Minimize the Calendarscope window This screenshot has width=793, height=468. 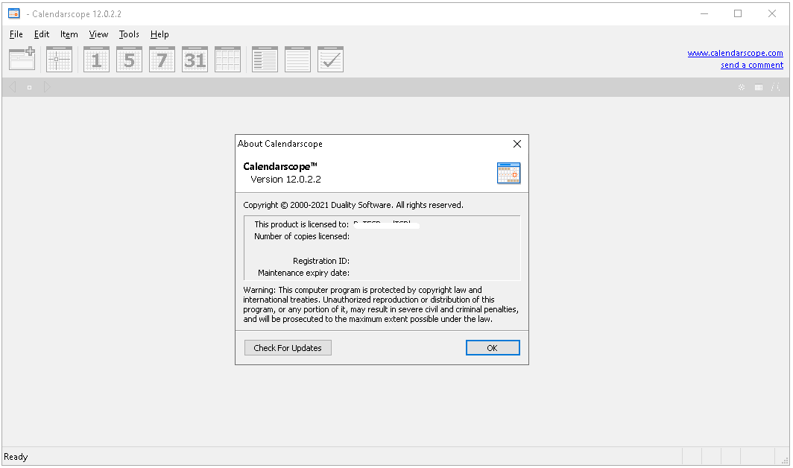click(x=704, y=13)
